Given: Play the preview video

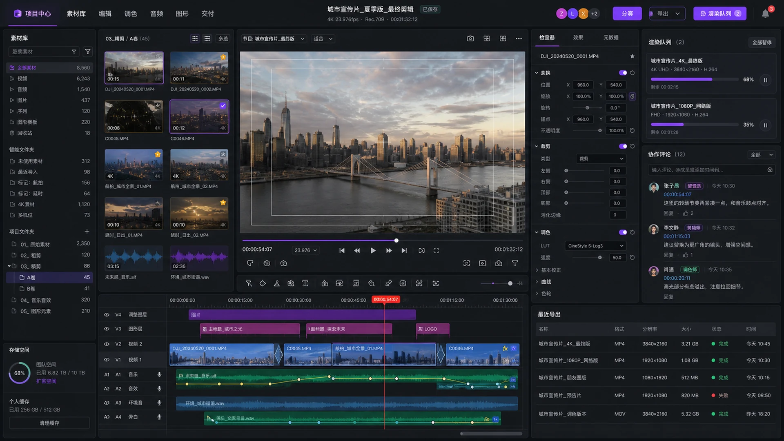Looking at the screenshot, I should point(373,250).
